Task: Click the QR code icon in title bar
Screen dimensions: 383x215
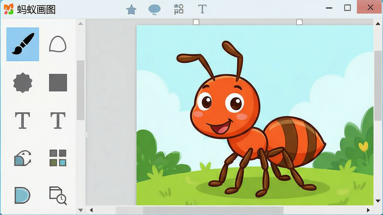Action: coord(178,9)
